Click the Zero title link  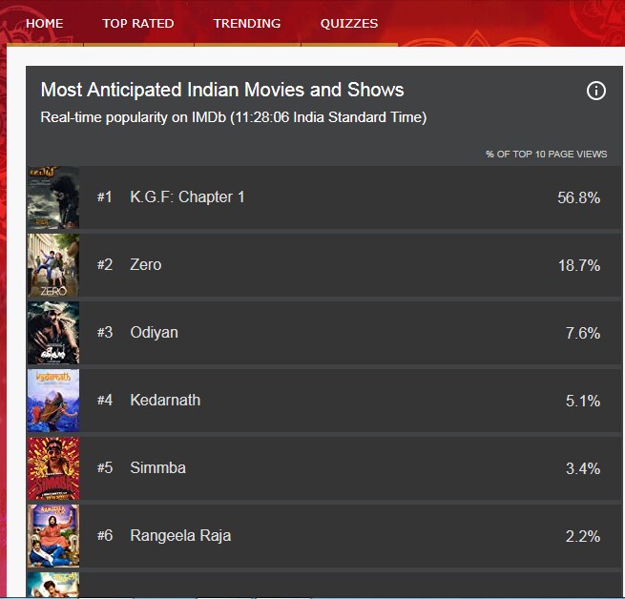pos(146,264)
